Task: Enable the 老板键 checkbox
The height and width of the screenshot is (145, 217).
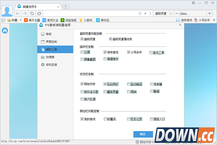Action: coord(152,84)
